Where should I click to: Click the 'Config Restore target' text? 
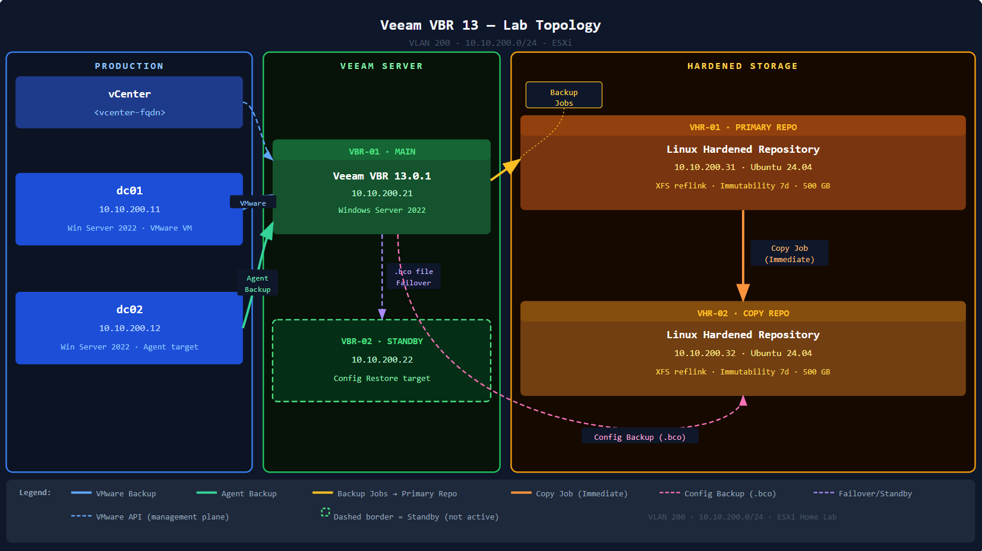coord(382,378)
